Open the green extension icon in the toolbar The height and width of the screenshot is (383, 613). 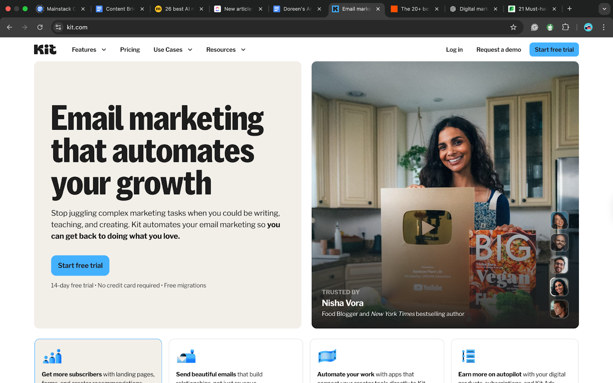point(550,27)
